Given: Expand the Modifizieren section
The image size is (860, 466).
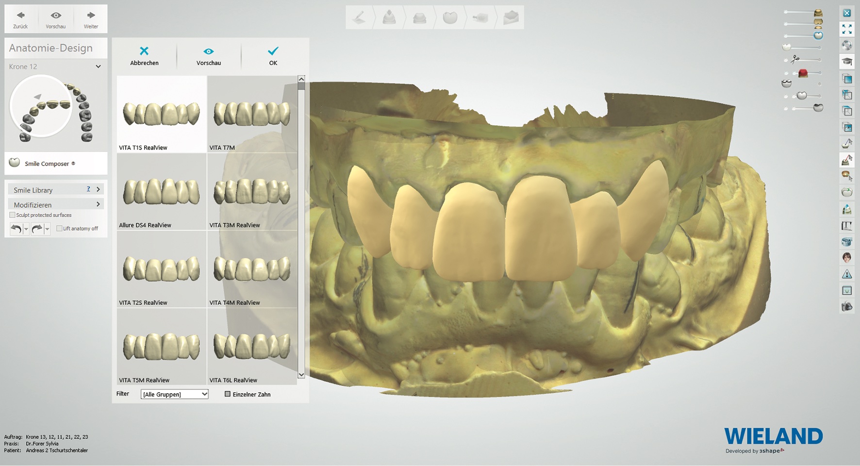Looking at the screenshot, I should [x=56, y=204].
